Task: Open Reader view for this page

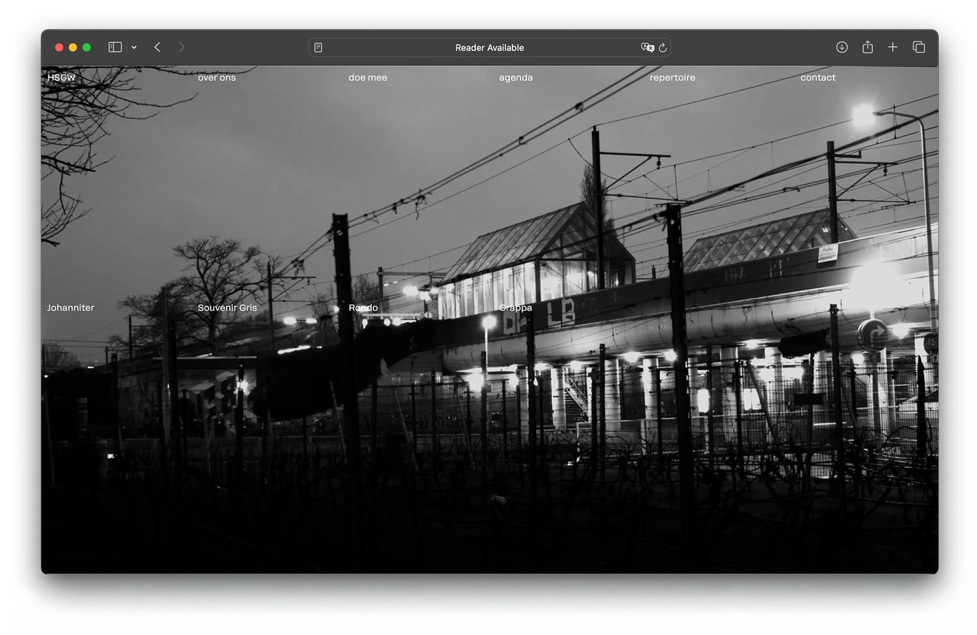Action: [x=318, y=47]
